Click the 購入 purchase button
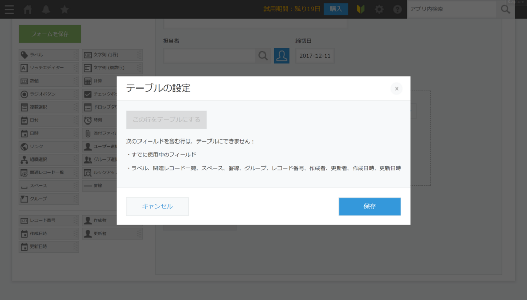Image resolution: width=527 pixels, height=300 pixels. tap(336, 9)
